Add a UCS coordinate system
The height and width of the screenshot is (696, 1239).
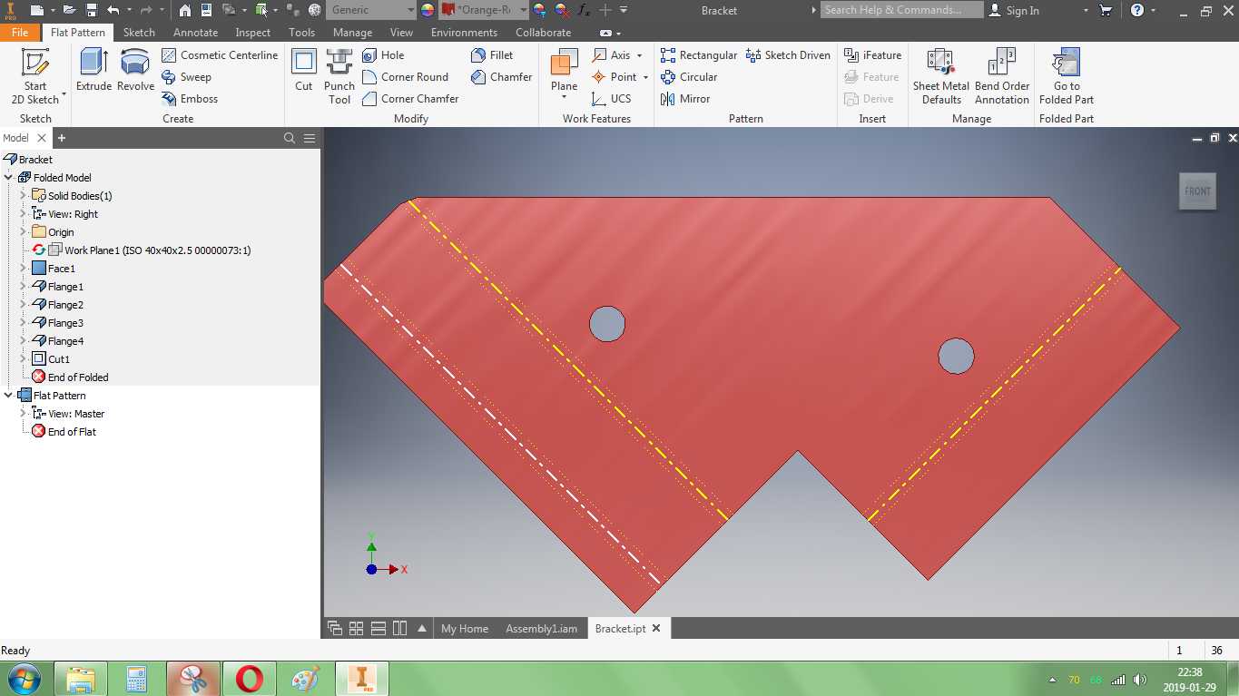tap(611, 99)
